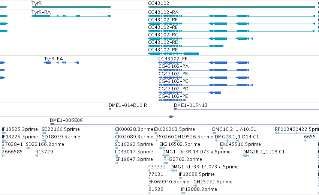Click EST IP13225.3prime

pos(20,137)
